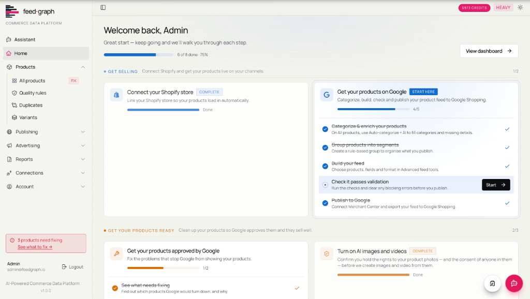
Task: Toggle Build your feed check circle
Action: click(325, 166)
